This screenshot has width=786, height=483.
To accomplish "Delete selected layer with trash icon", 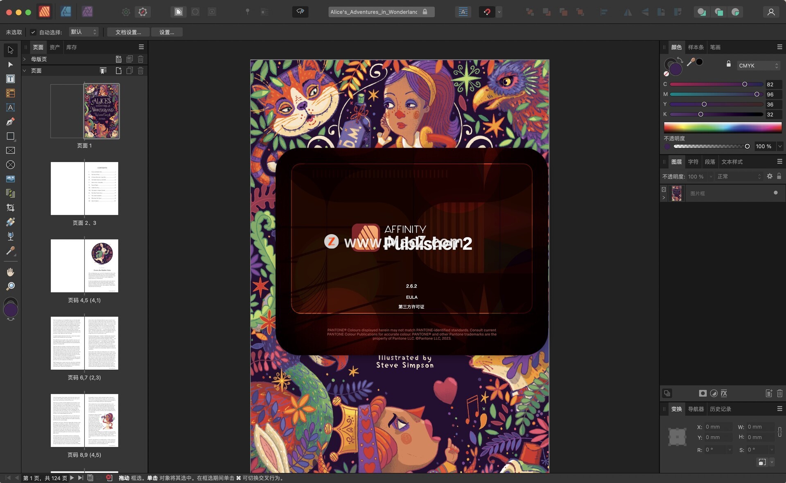I will (779, 393).
